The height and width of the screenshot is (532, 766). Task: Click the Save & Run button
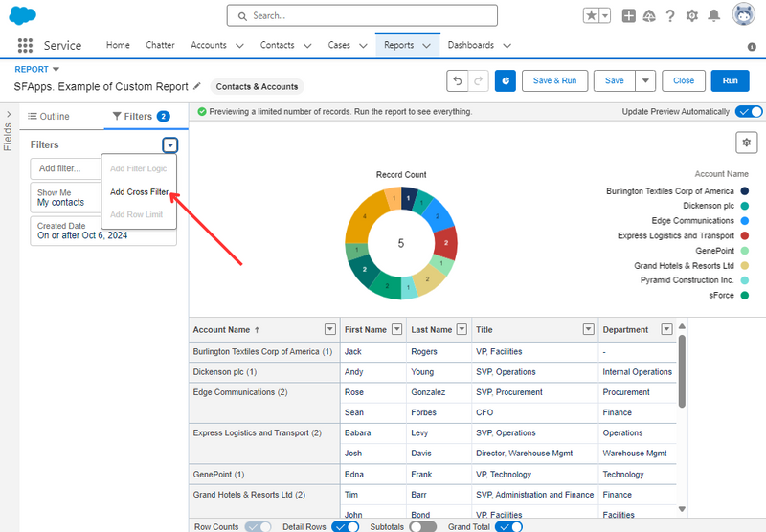[x=554, y=80]
